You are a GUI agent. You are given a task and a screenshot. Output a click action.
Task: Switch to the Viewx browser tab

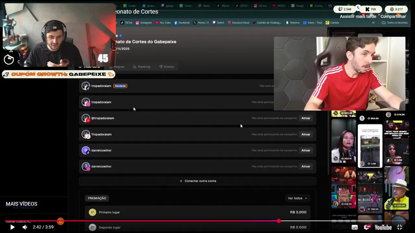tap(204, 6)
